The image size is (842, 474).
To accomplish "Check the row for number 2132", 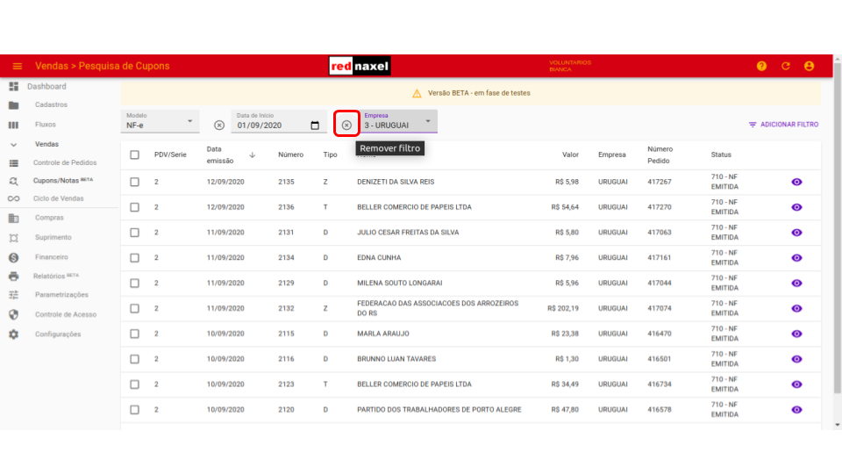I will [x=135, y=308].
